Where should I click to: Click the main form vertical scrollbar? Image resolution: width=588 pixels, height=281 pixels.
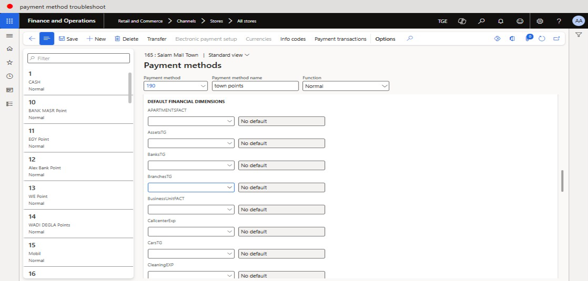click(x=562, y=181)
